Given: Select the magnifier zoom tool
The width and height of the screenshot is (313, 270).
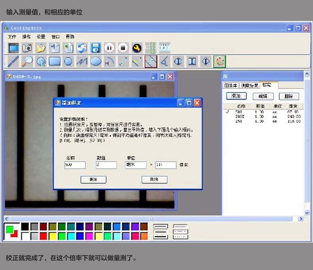Looking at the screenshot, I should (27, 61).
